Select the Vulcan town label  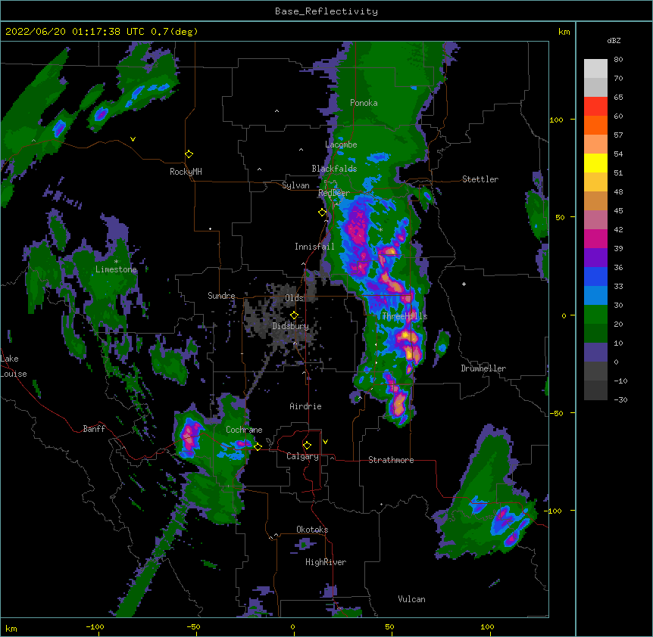[x=411, y=599]
